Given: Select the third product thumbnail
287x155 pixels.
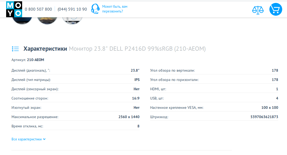Looking at the screenshot, I should pos(72,20).
